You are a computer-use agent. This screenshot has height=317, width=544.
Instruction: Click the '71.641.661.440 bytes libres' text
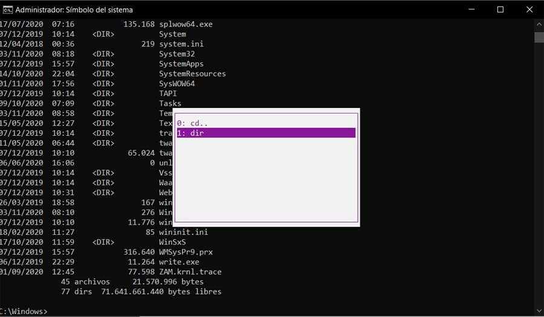click(161, 292)
